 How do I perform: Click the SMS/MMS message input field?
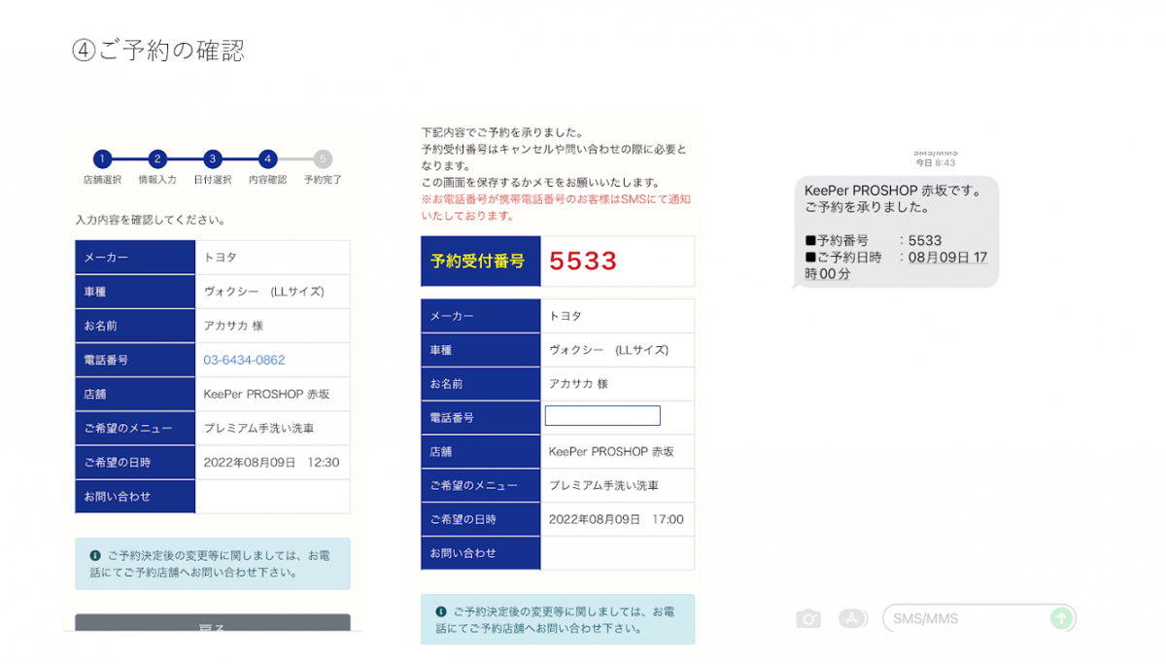967,618
